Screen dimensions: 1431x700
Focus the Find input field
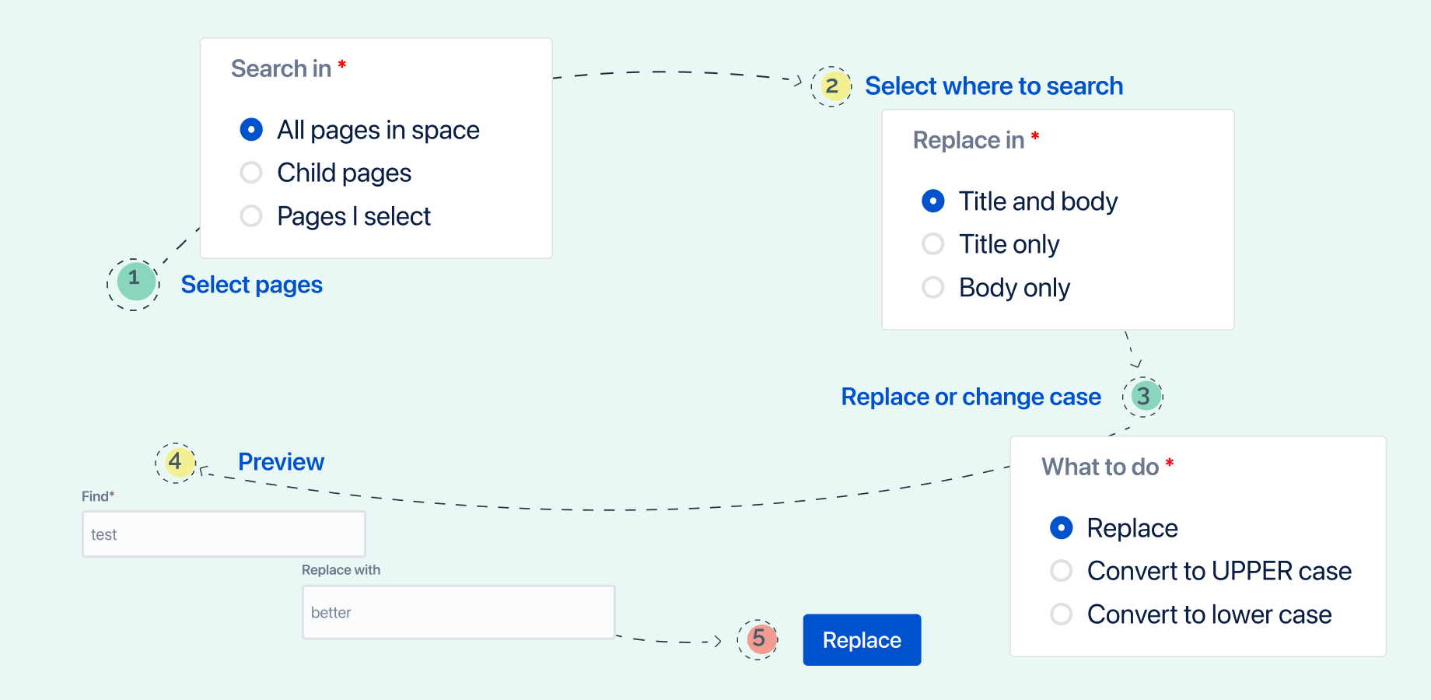point(224,534)
